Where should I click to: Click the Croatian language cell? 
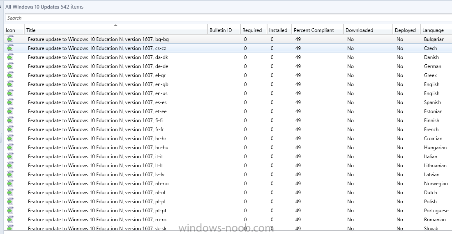[x=433, y=138]
